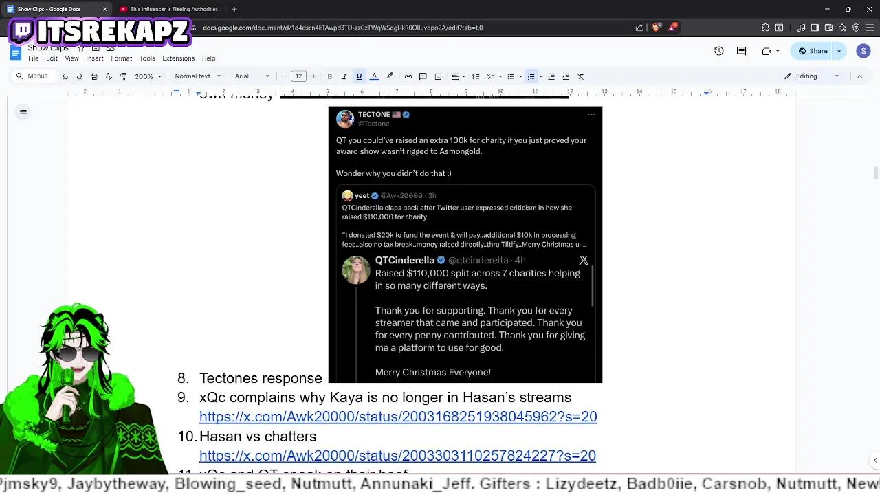Apply italic formatting

pyautogui.click(x=344, y=76)
